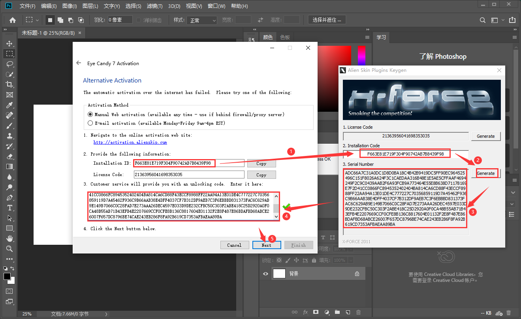The width and height of the screenshot is (521, 319).
Task: Click Next in Eye Candy activation dialog
Action: click(x=267, y=245)
